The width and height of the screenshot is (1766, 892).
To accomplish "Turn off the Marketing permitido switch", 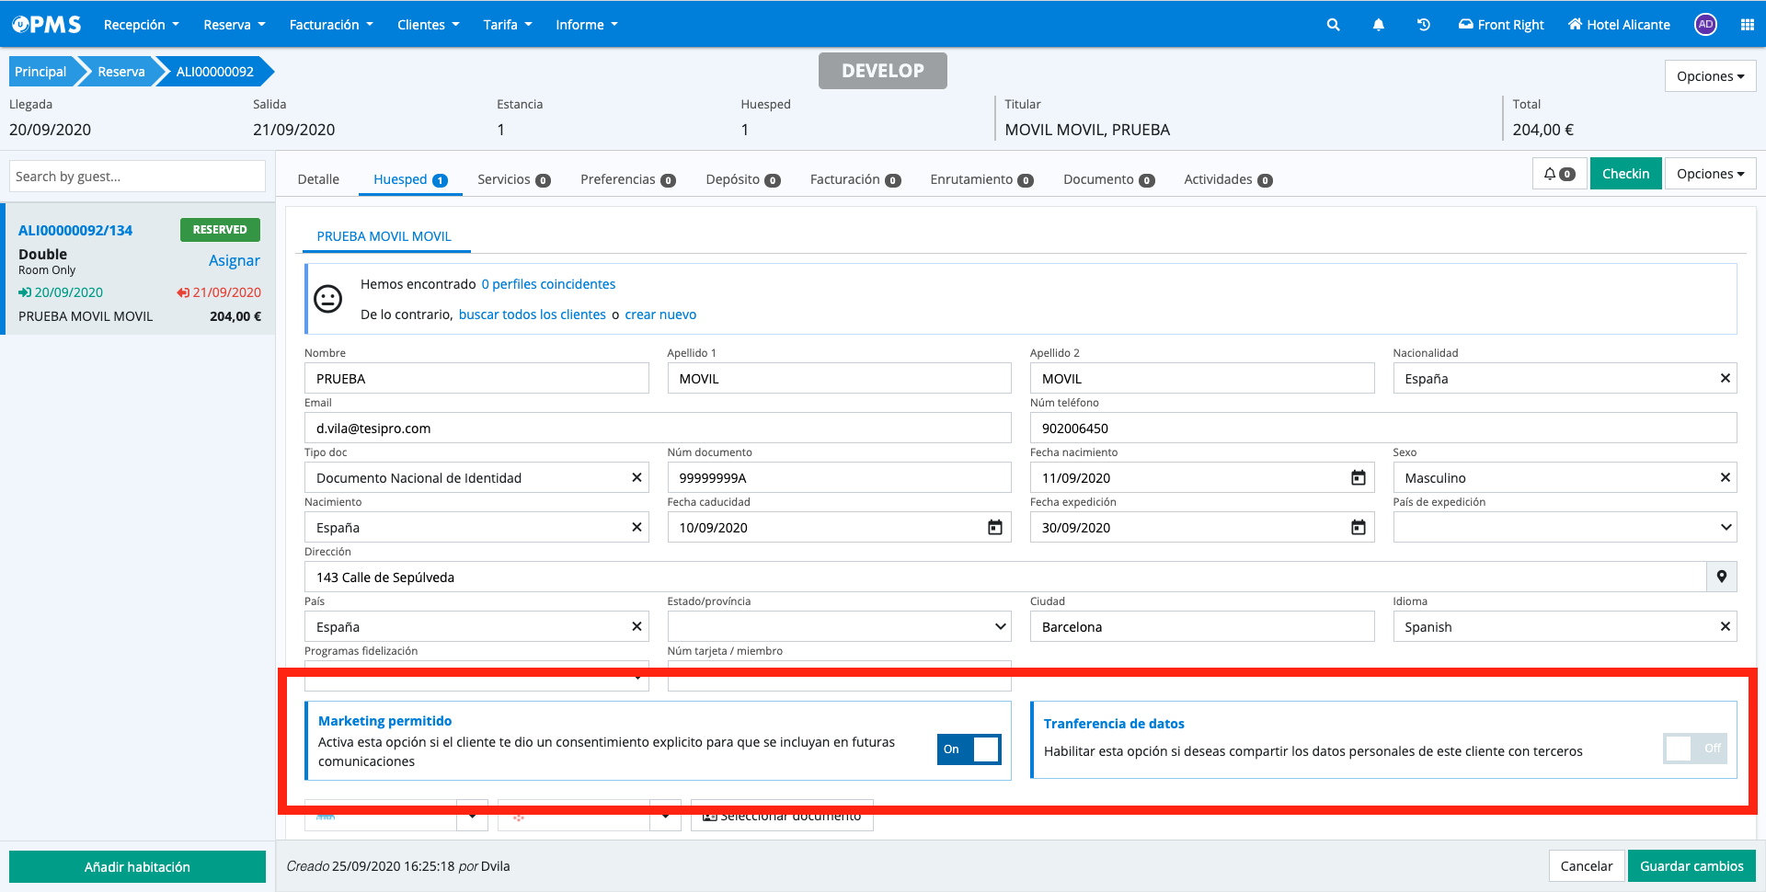I will click(x=969, y=749).
